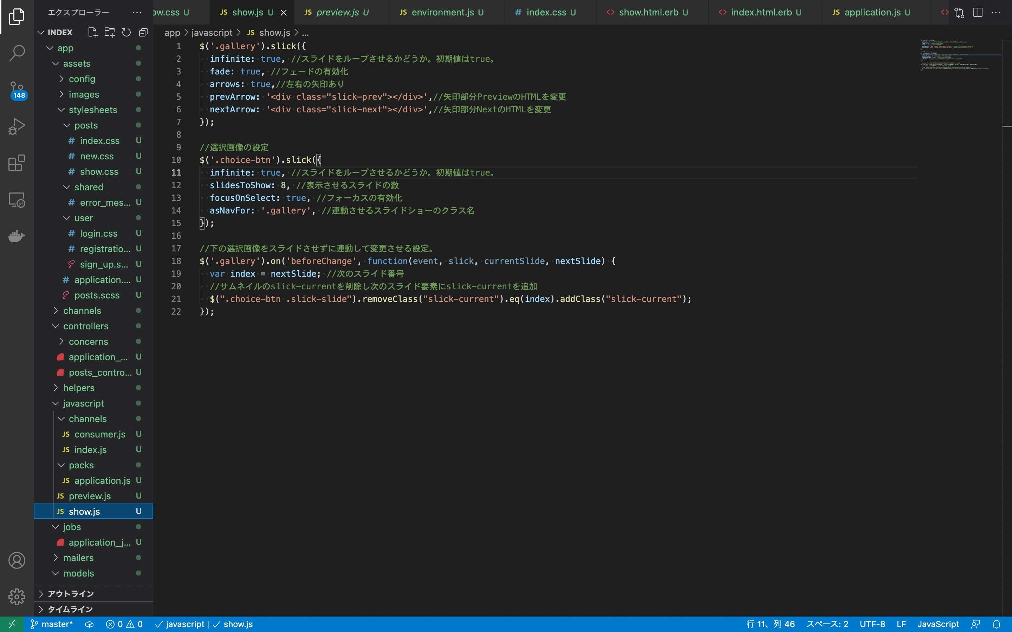
Task: Switch to the preview.js tab
Action: 337,13
